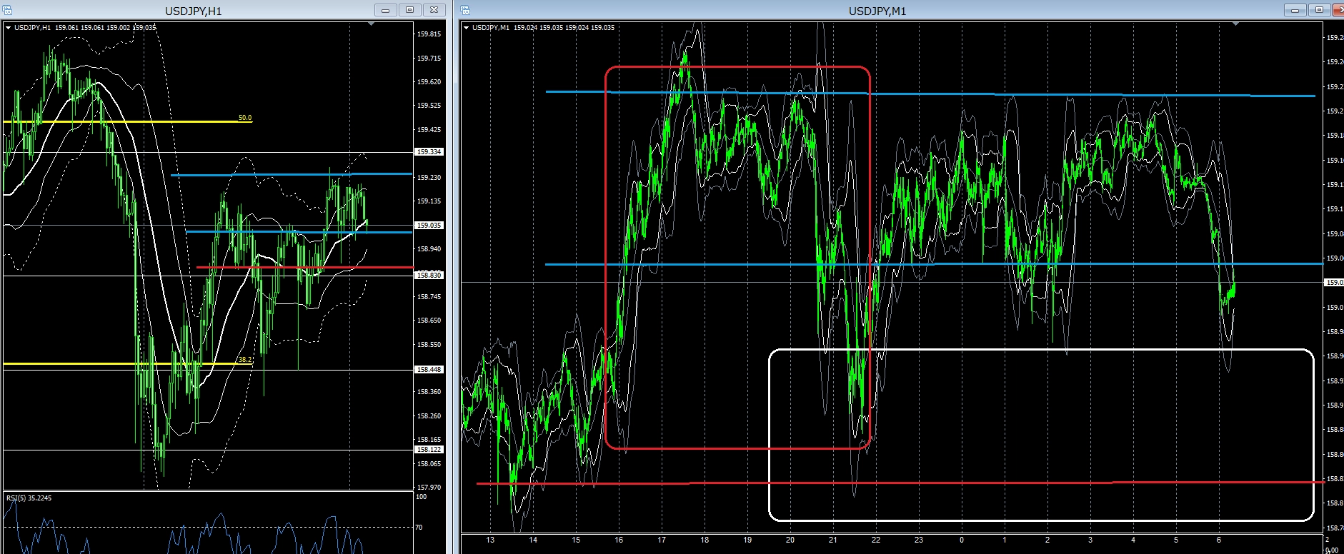Click the USDJPY,H1 window title text
Viewport: 1344px width, 554px height.
click(x=194, y=11)
